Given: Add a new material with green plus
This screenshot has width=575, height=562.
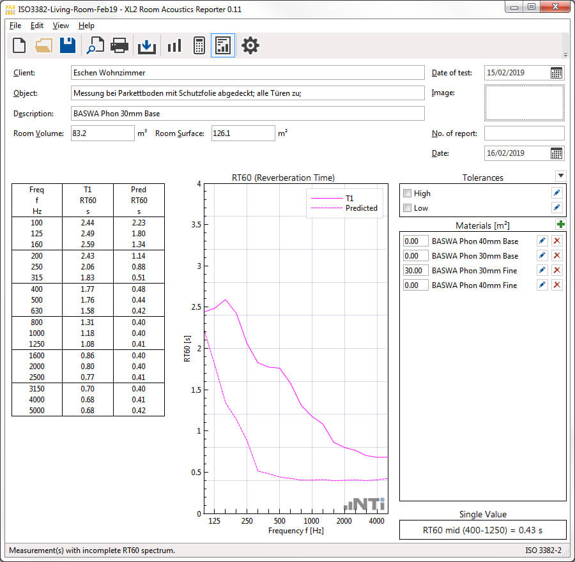Looking at the screenshot, I should click(x=560, y=225).
